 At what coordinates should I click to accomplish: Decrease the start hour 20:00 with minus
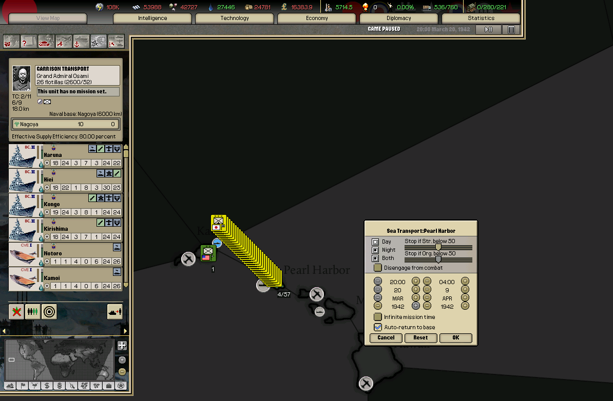[x=378, y=281]
